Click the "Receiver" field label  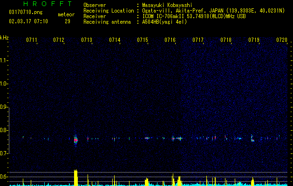pyautogui.click(x=95, y=16)
